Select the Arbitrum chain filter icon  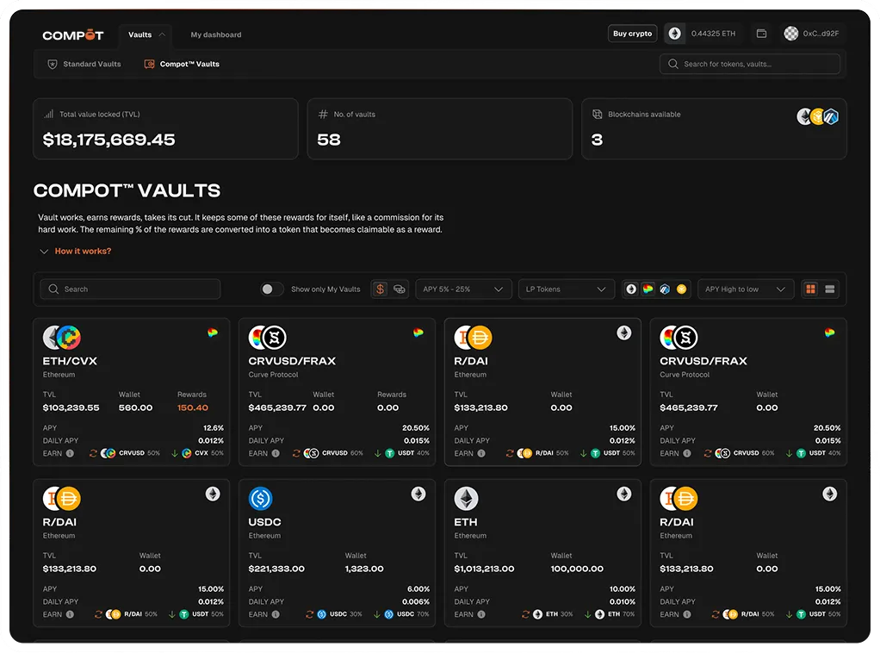[664, 289]
